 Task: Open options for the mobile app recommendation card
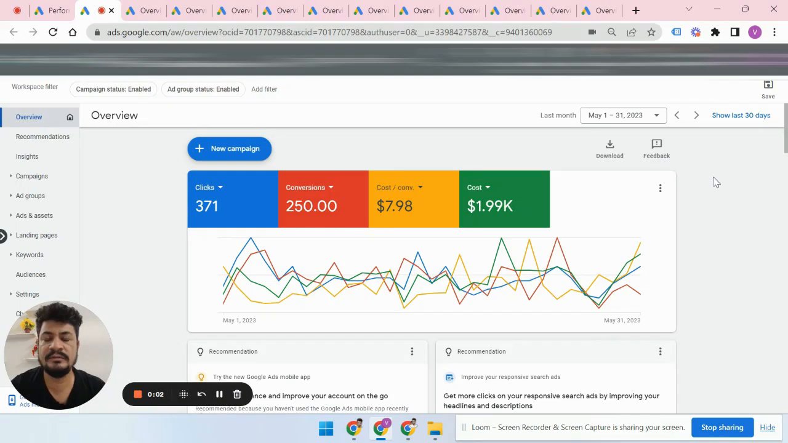coord(412,351)
